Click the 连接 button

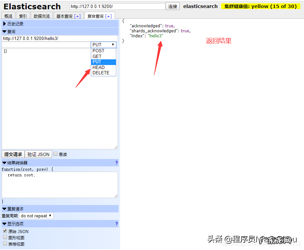(x=173, y=6)
